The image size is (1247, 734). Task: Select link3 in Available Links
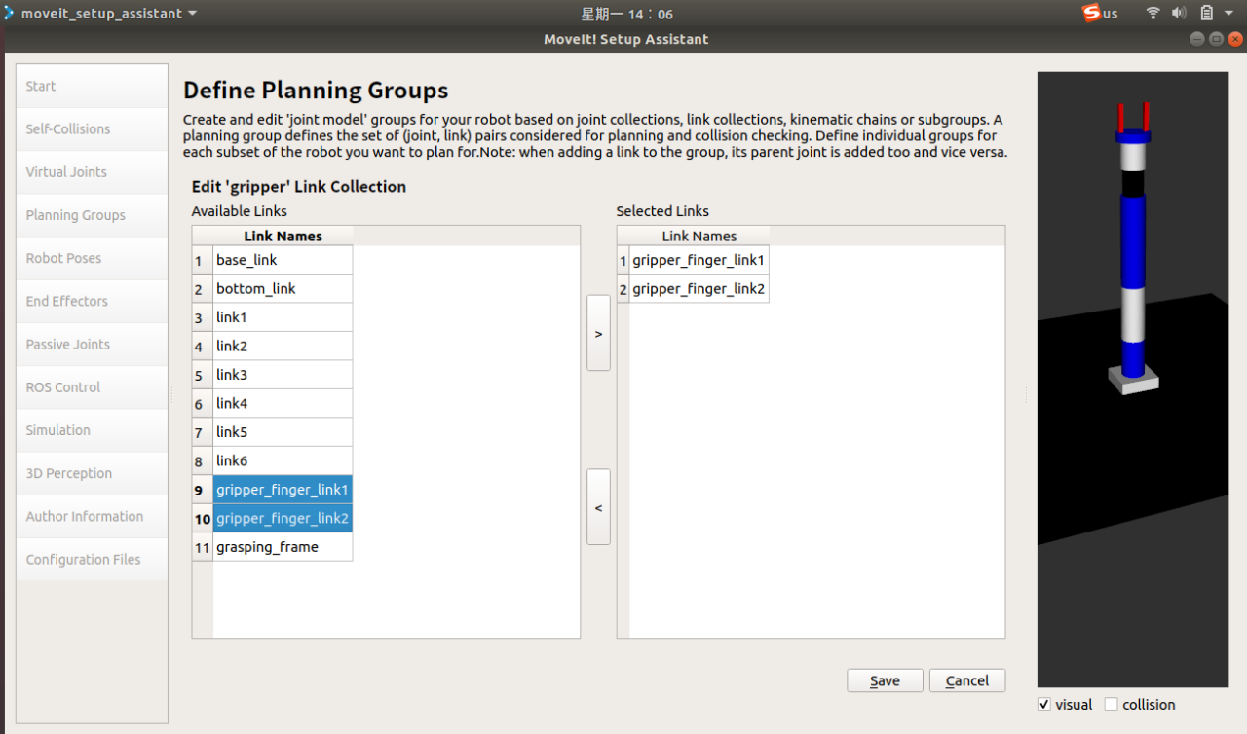pos(283,375)
